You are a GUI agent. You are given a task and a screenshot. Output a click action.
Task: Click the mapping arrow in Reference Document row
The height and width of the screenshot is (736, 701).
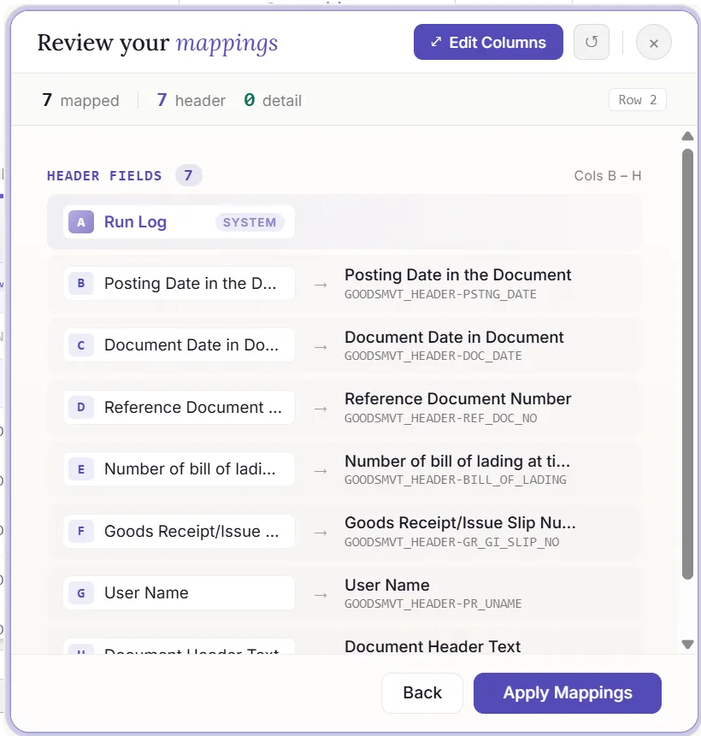[x=321, y=409]
